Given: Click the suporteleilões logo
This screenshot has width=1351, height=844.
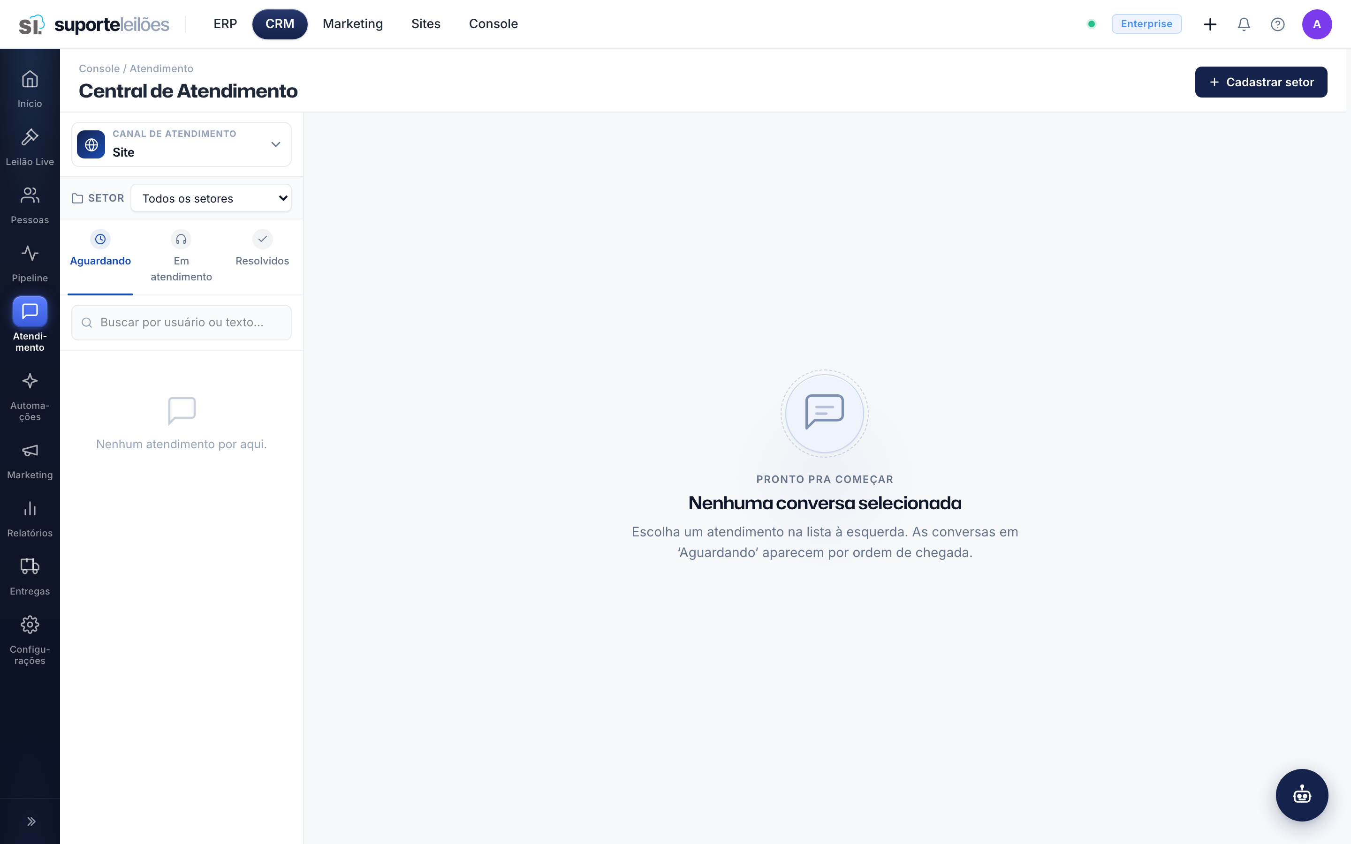Looking at the screenshot, I should [94, 24].
